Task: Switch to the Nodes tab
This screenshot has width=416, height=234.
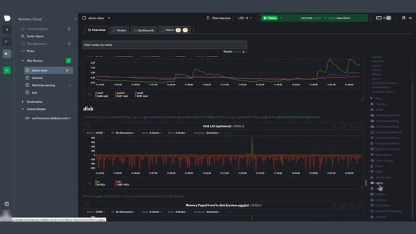Action: click(x=120, y=30)
